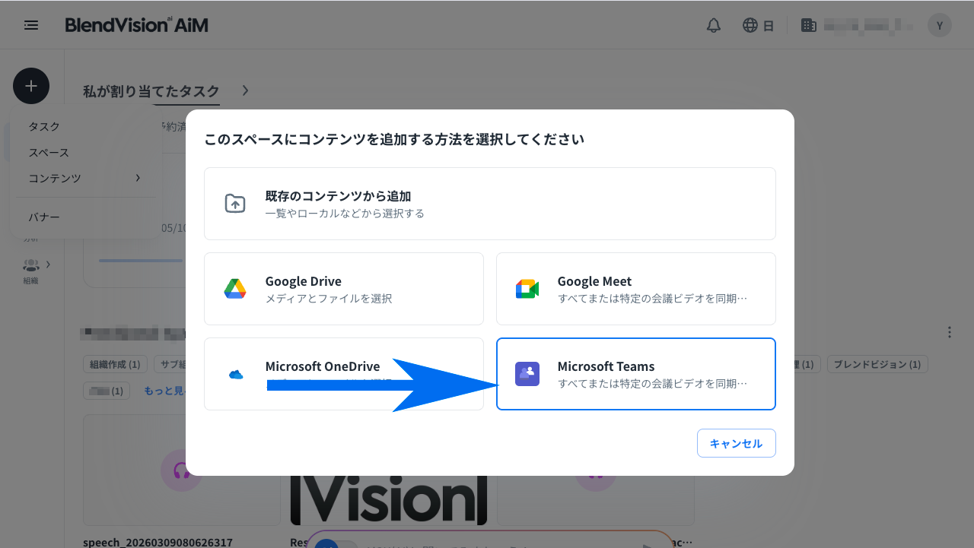Choose the Google Meet option text
Viewport: 974px width, 548px height.
pyautogui.click(x=594, y=281)
